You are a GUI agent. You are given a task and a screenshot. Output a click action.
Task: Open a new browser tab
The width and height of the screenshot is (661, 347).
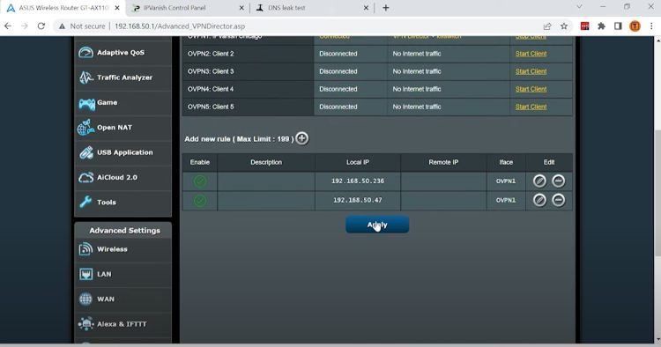(386, 8)
